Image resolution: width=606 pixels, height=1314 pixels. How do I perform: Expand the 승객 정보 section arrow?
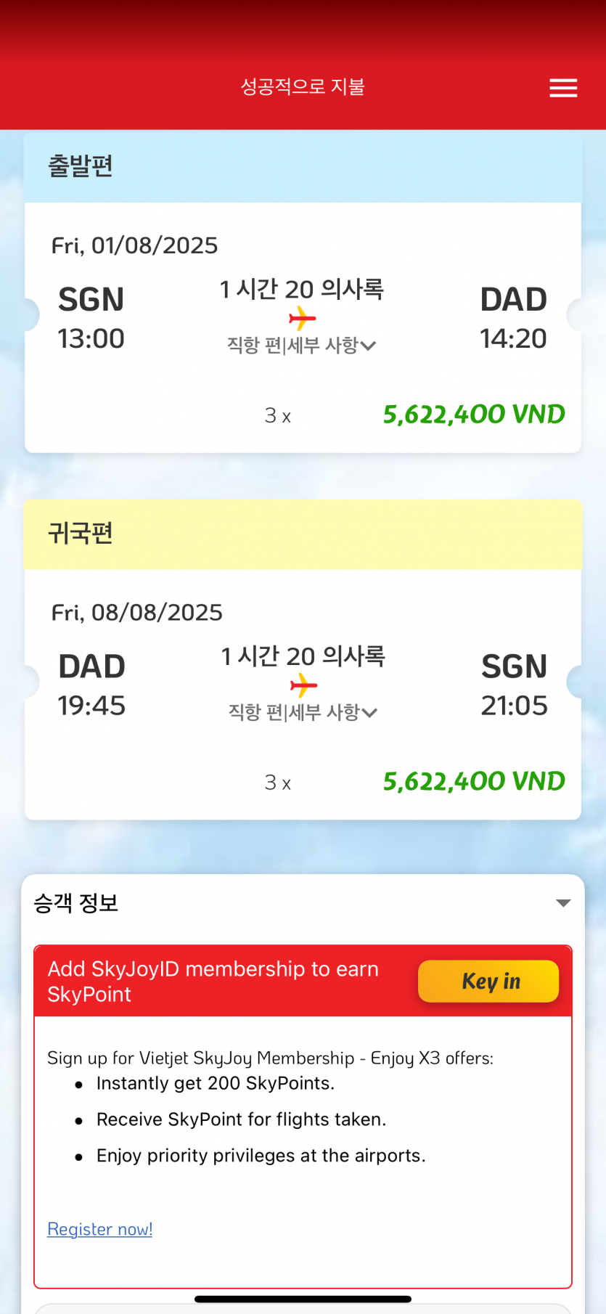[x=563, y=903]
